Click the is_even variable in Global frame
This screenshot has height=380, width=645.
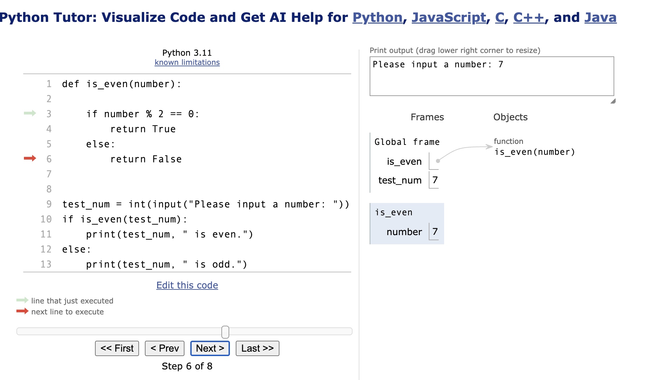pos(404,162)
